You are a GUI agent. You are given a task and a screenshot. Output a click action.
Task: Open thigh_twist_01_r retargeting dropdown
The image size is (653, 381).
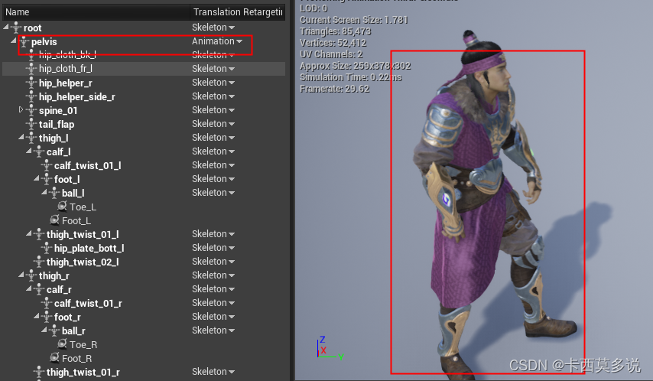[213, 371]
